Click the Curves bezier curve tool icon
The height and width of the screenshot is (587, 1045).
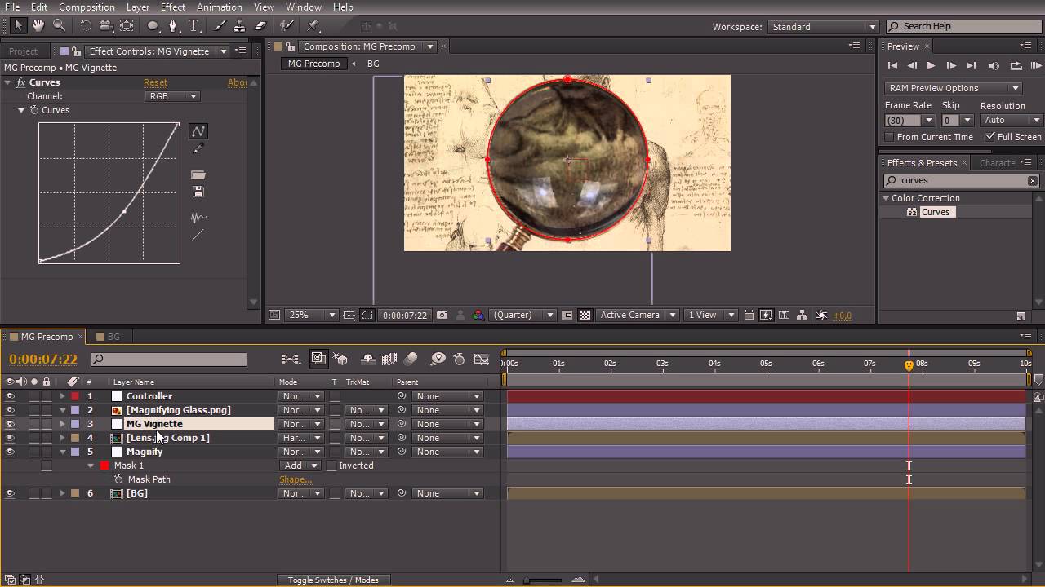(198, 131)
